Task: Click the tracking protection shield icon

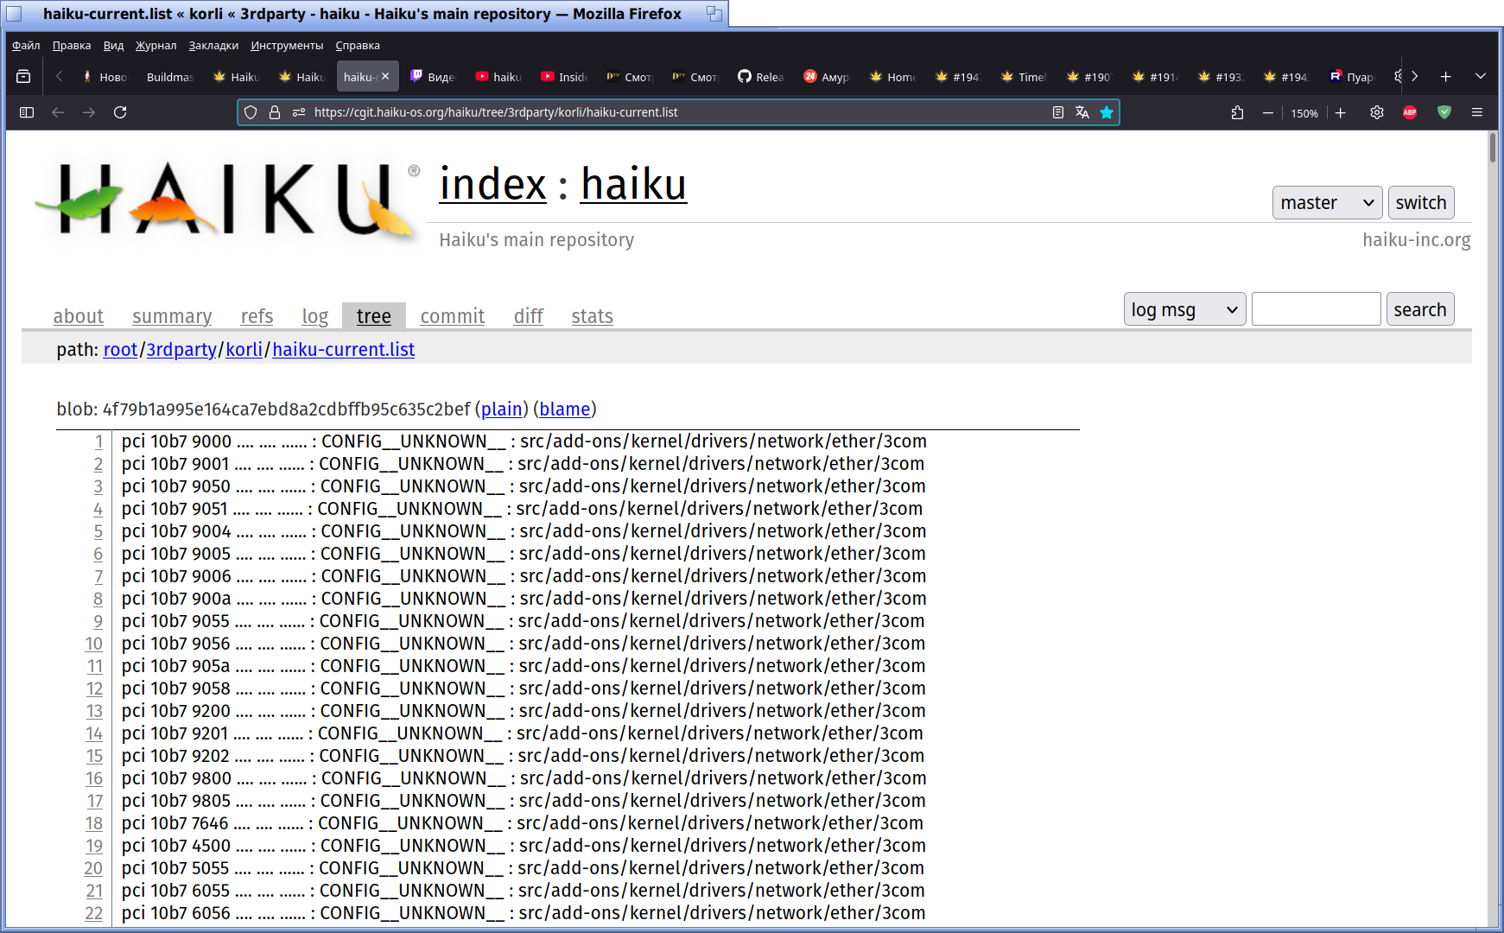Action: click(x=251, y=112)
